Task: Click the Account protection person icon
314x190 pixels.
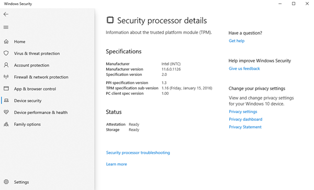Action: [x=6, y=65]
